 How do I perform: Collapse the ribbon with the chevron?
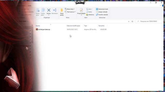(x=160, y=6)
